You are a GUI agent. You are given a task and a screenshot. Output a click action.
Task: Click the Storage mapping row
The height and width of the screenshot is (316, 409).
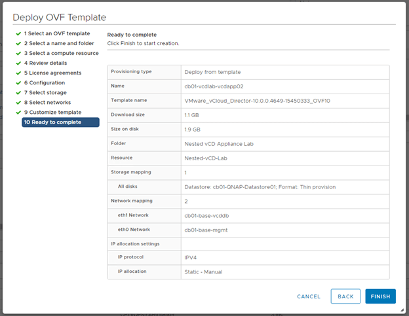point(248,172)
